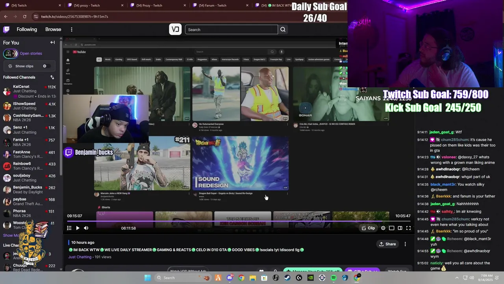Open the Following page
The image size is (504, 284).
tap(27, 30)
